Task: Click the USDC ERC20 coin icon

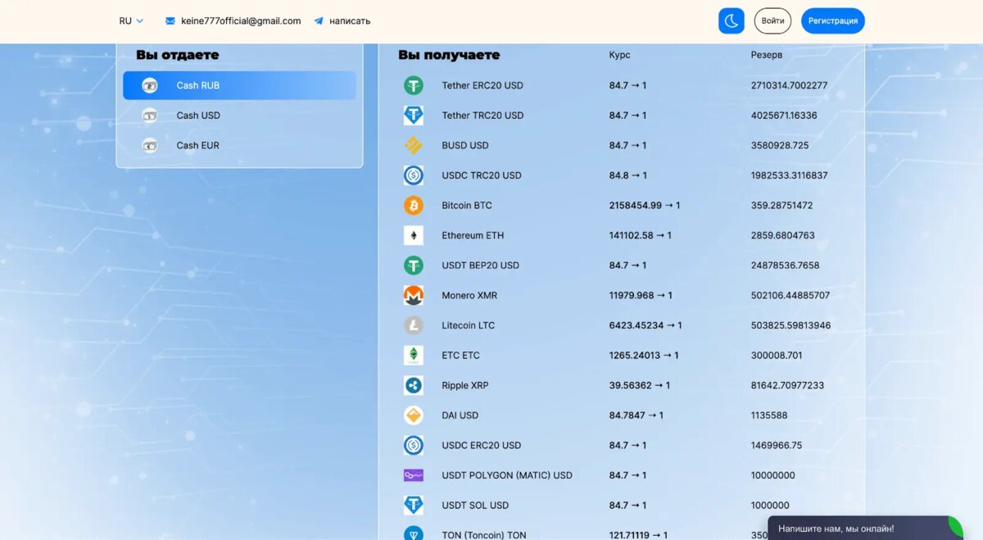Action: click(413, 445)
